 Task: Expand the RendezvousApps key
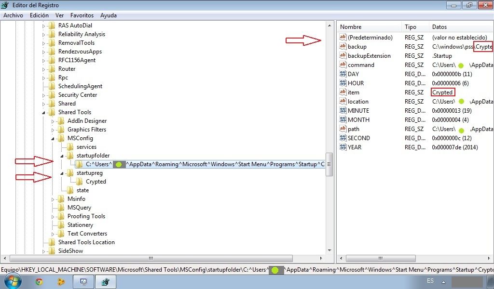(44, 52)
